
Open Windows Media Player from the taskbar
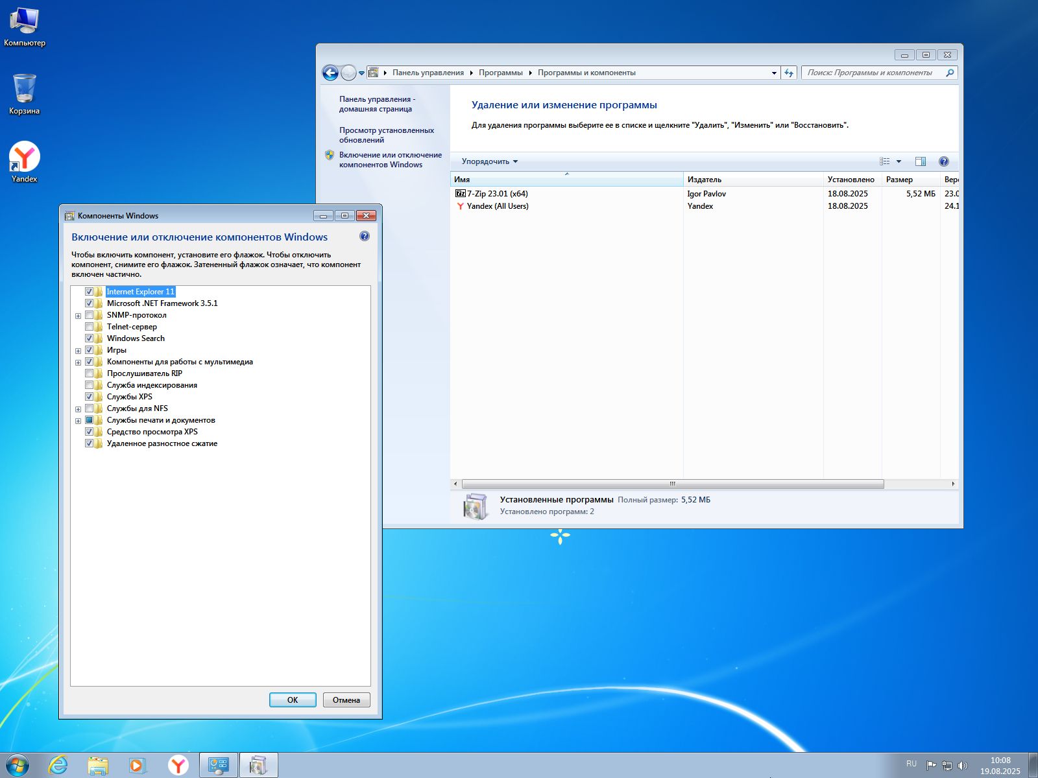pos(138,766)
